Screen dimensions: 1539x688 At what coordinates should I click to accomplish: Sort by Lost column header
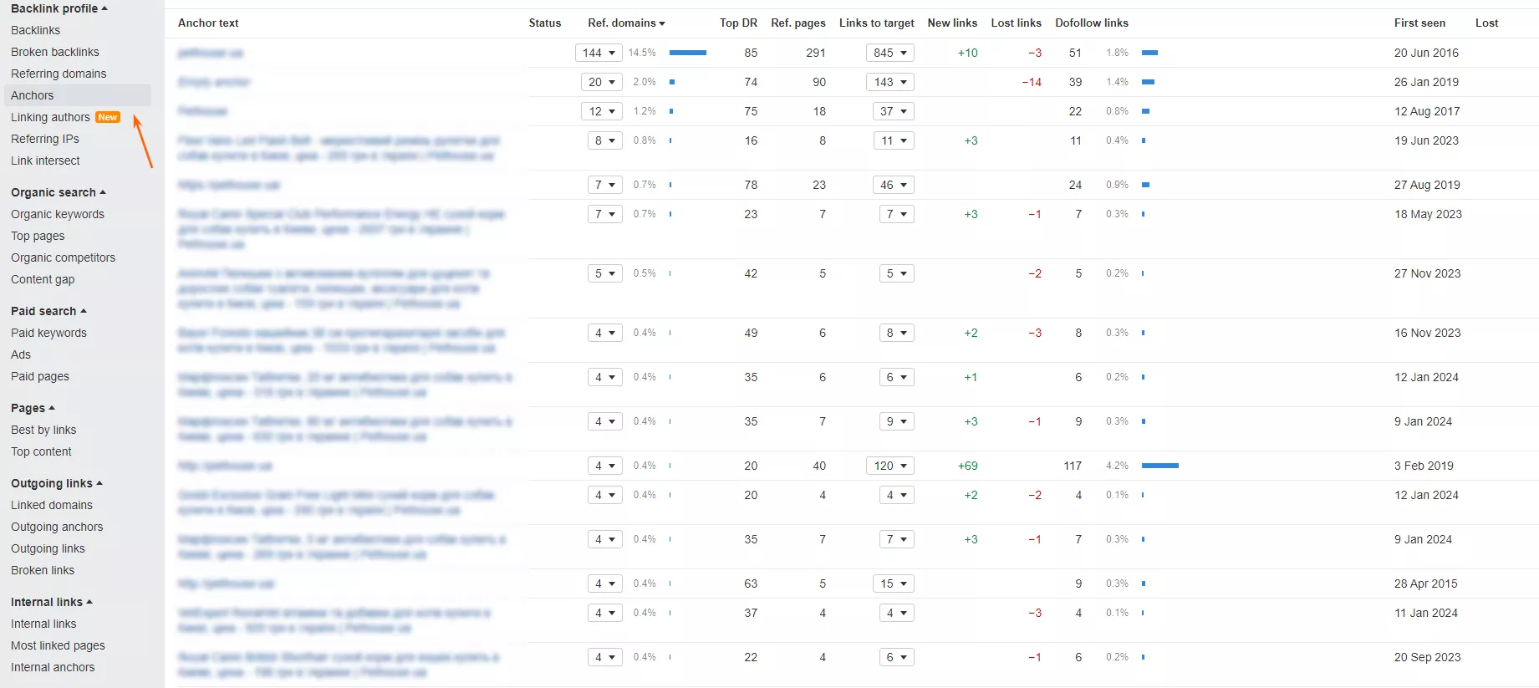(x=1486, y=23)
